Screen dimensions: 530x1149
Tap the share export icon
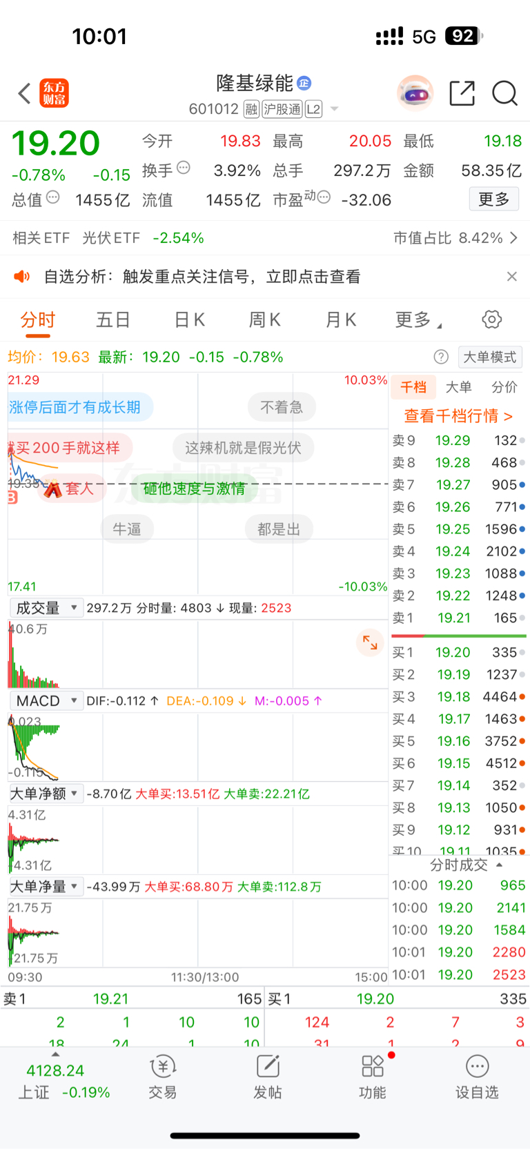coord(462,93)
